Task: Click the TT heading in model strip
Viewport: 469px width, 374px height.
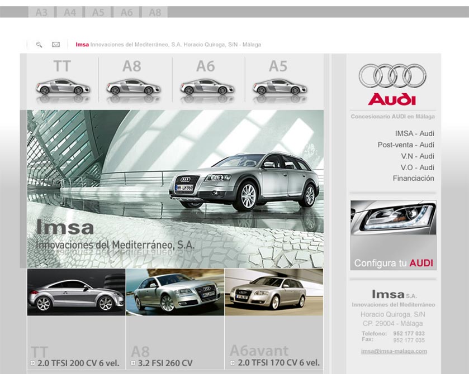Action: pyautogui.click(x=62, y=66)
